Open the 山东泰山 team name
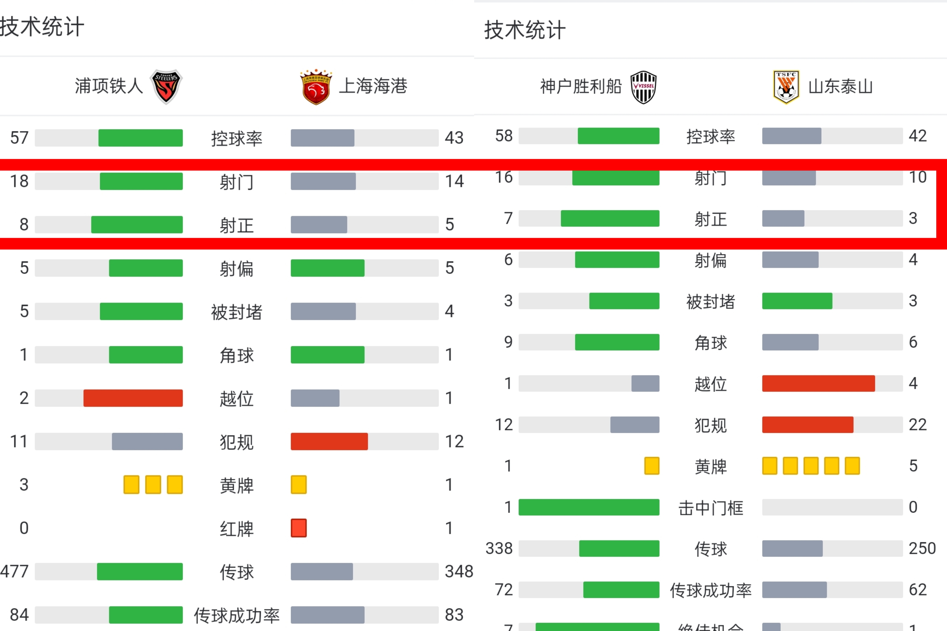This screenshot has height=631, width=947. pos(841,86)
